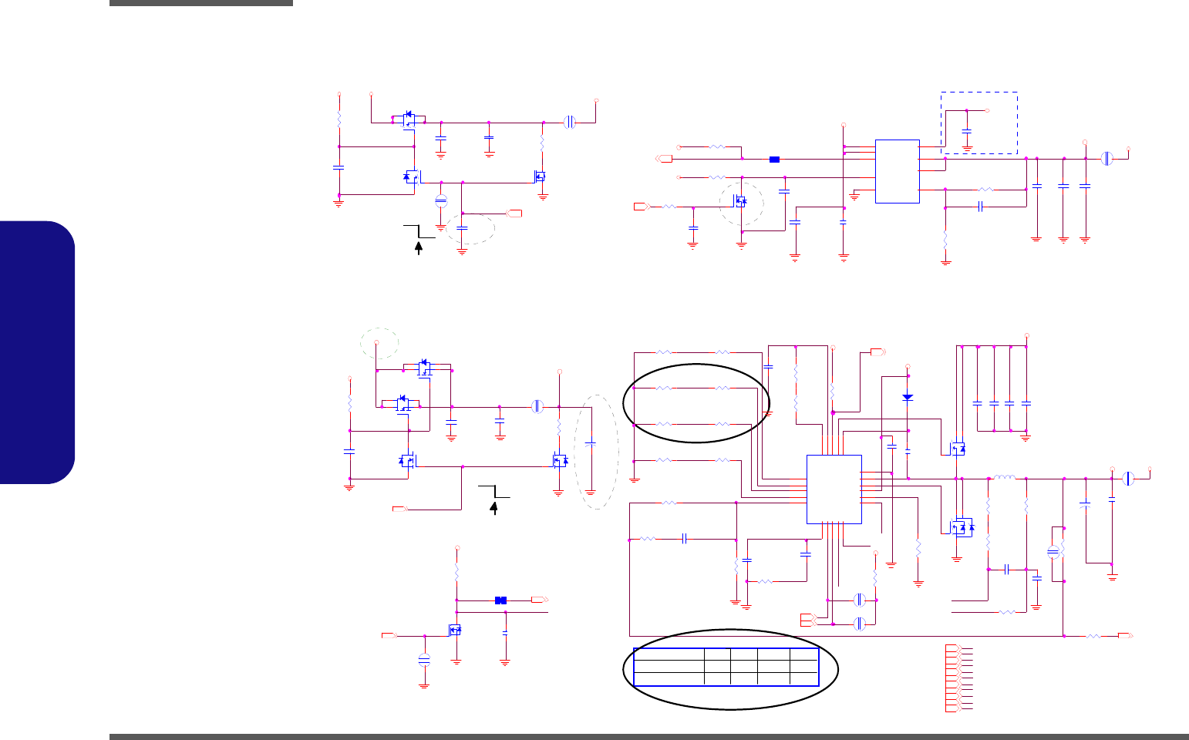The width and height of the screenshot is (1189, 740).
Task: Select the blue diode symbol above controller IC
Action: (908, 397)
